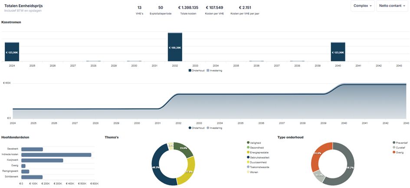Click the Kozijnwerk horizontal bar
The image size is (410, 188).
[42, 160]
